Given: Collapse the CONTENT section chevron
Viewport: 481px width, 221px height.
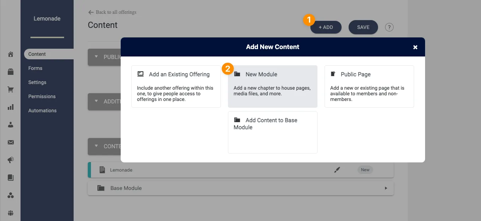Looking at the screenshot, I should [x=96, y=146].
